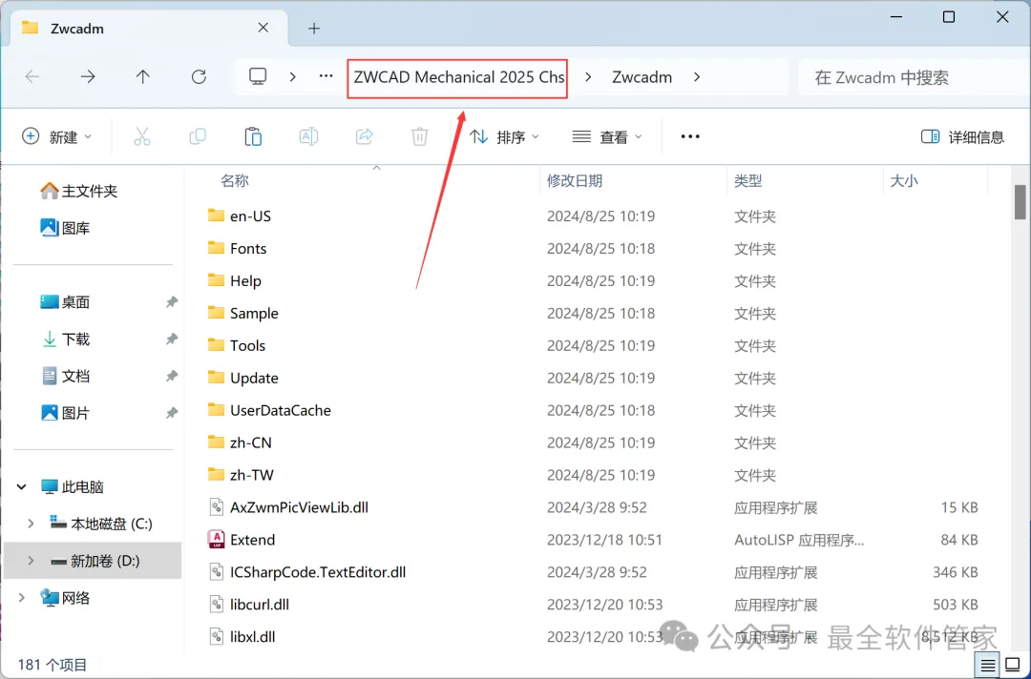
Task: Open 文档 in quick access
Action: click(65, 377)
